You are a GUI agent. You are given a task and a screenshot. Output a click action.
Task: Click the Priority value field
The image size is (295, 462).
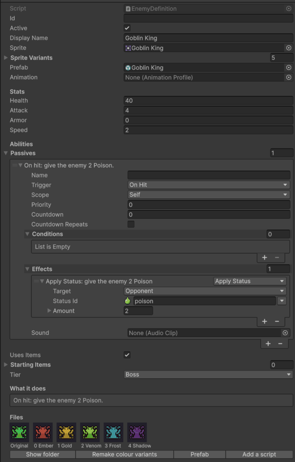coord(209,204)
